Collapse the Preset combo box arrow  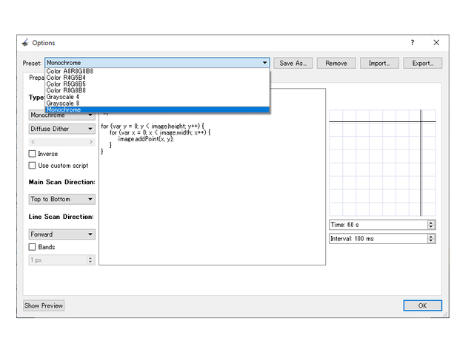pyautogui.click(x=264, y=64)
